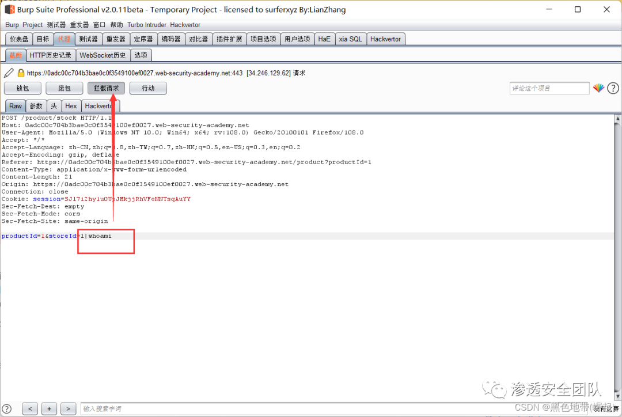
Task: Click the session cookie value text
Action: [127, 199]
